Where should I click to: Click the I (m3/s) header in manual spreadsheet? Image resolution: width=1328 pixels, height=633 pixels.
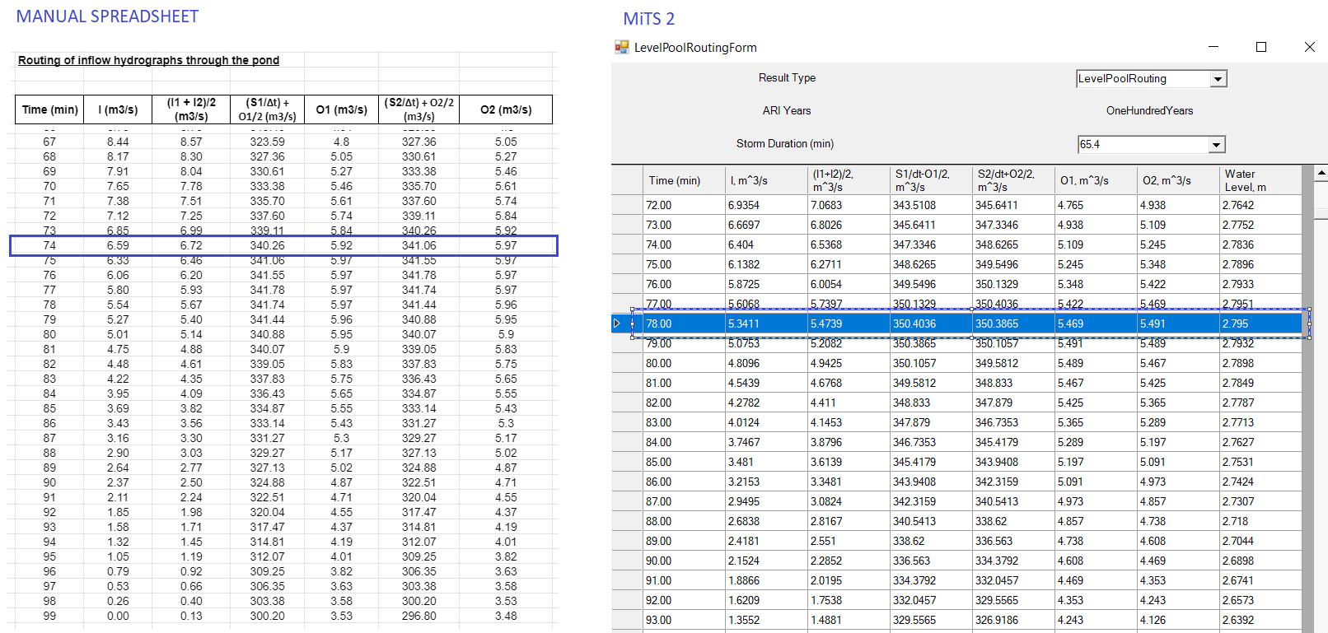click(x=118, y=109)
